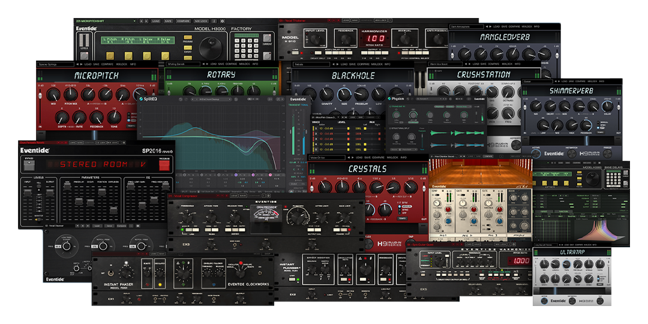Open the SplitEQ preset dropdown
Screen dimensions: 648x324
[211, 99]
